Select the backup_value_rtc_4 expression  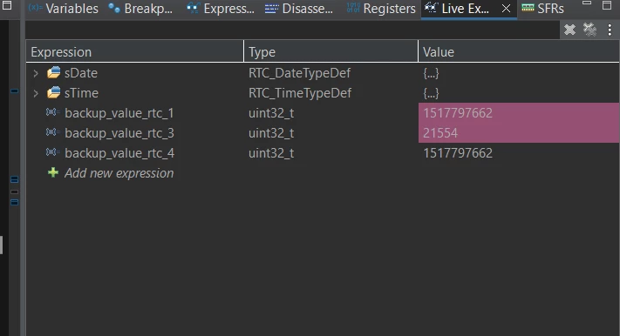pos(119,153)
